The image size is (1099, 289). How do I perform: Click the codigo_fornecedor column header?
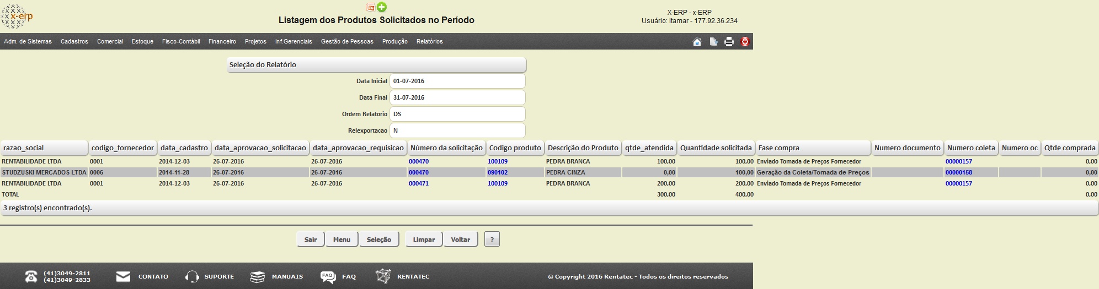[123, 148]
